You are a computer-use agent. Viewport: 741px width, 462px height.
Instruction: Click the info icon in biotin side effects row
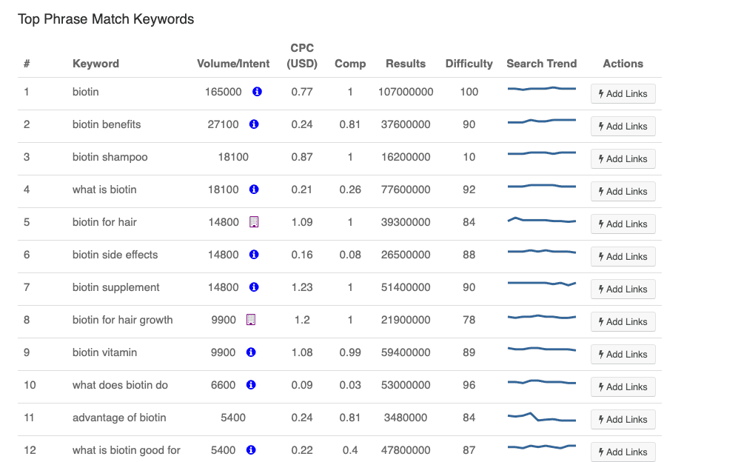point(254,255)
